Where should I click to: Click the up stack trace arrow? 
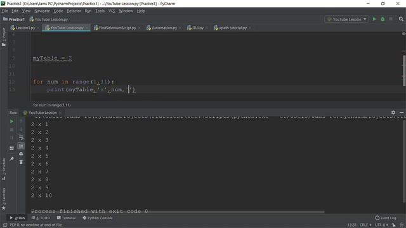pos(21,121)
